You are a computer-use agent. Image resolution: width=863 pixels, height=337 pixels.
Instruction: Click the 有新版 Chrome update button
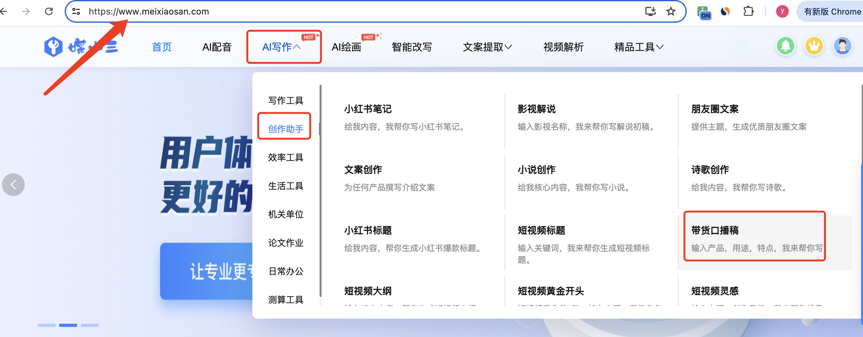click(830, 12)
